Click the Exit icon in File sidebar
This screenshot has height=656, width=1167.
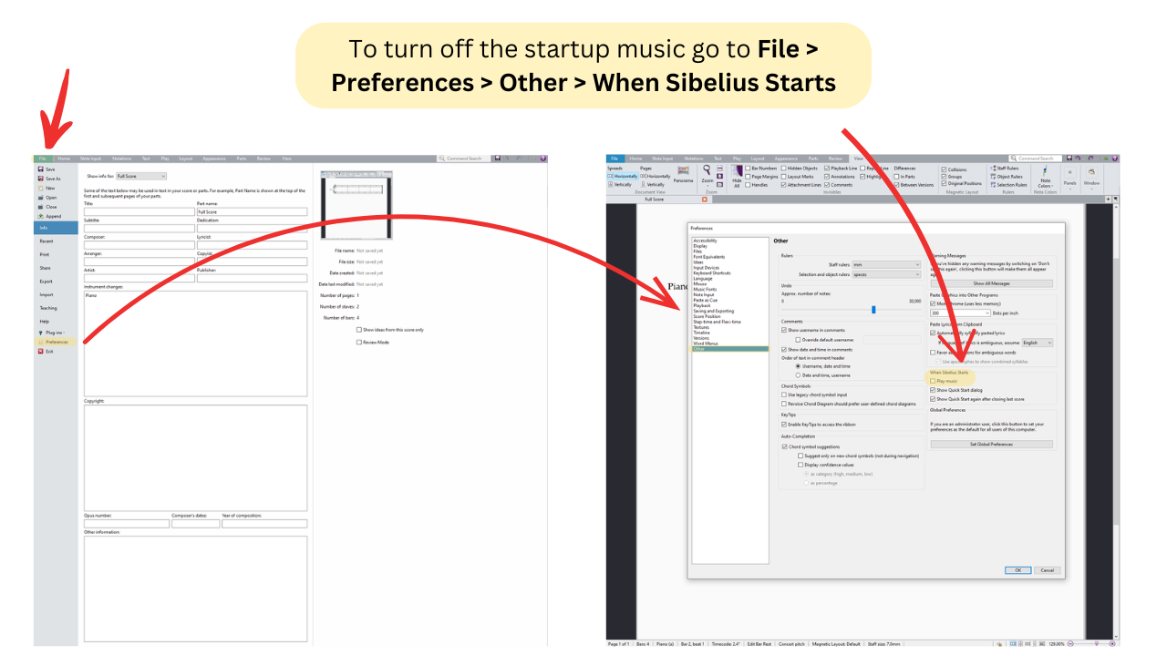click(40, 351)
